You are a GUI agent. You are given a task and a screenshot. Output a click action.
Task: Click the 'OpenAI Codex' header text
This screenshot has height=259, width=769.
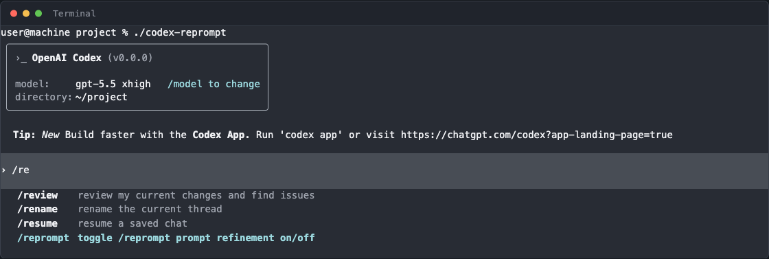click(x=67, y=58)
